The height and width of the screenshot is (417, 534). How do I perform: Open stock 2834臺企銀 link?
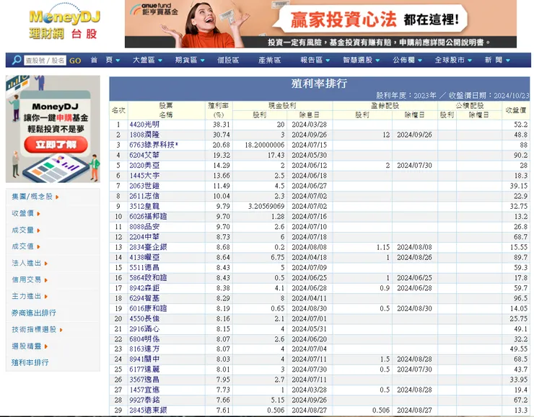[x=148, y=247]
